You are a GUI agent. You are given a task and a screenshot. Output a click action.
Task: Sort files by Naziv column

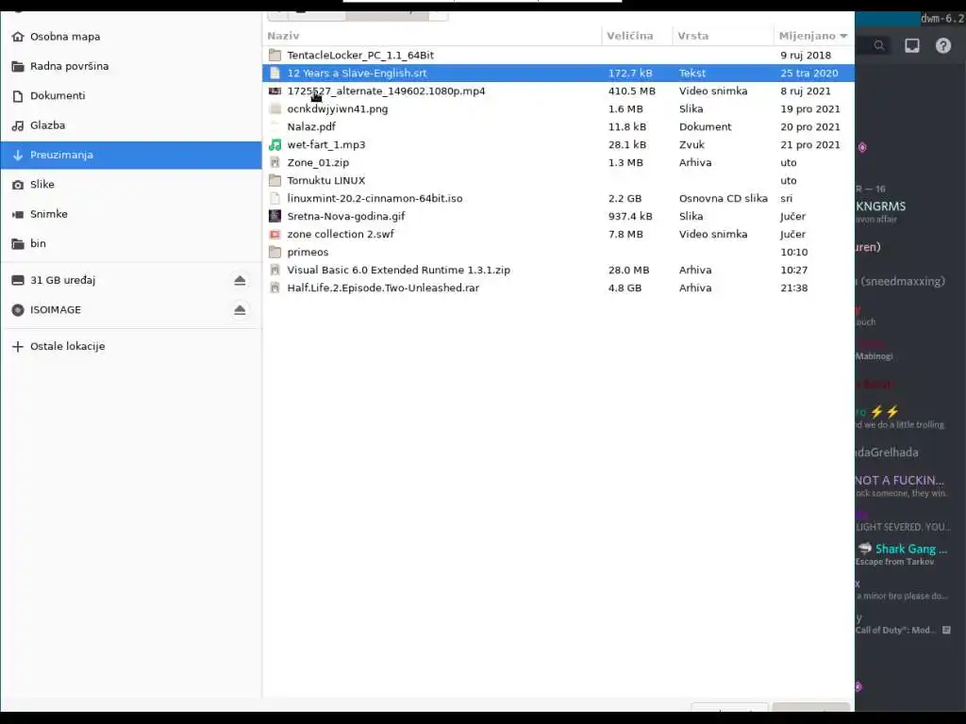(x=432, y=36)
